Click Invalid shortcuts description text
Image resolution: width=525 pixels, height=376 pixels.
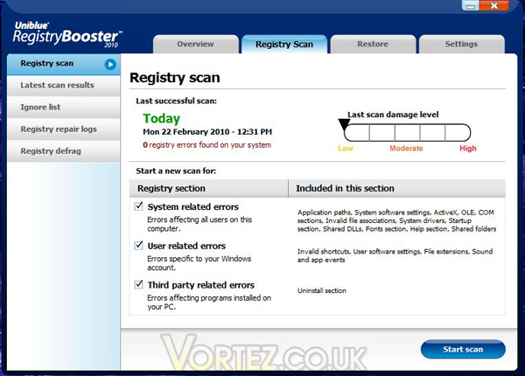pos(395,255)
